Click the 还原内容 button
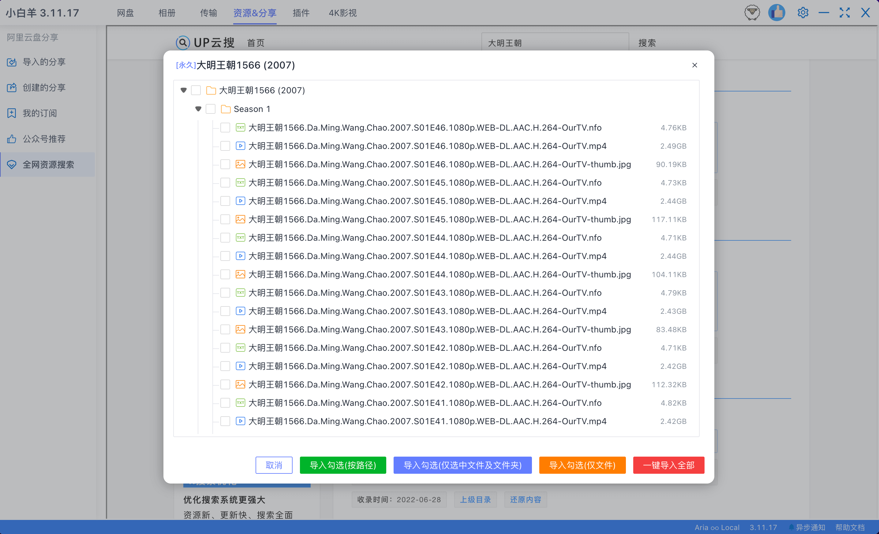This screenshot has height=534, width=879. (x=526, y=500)
